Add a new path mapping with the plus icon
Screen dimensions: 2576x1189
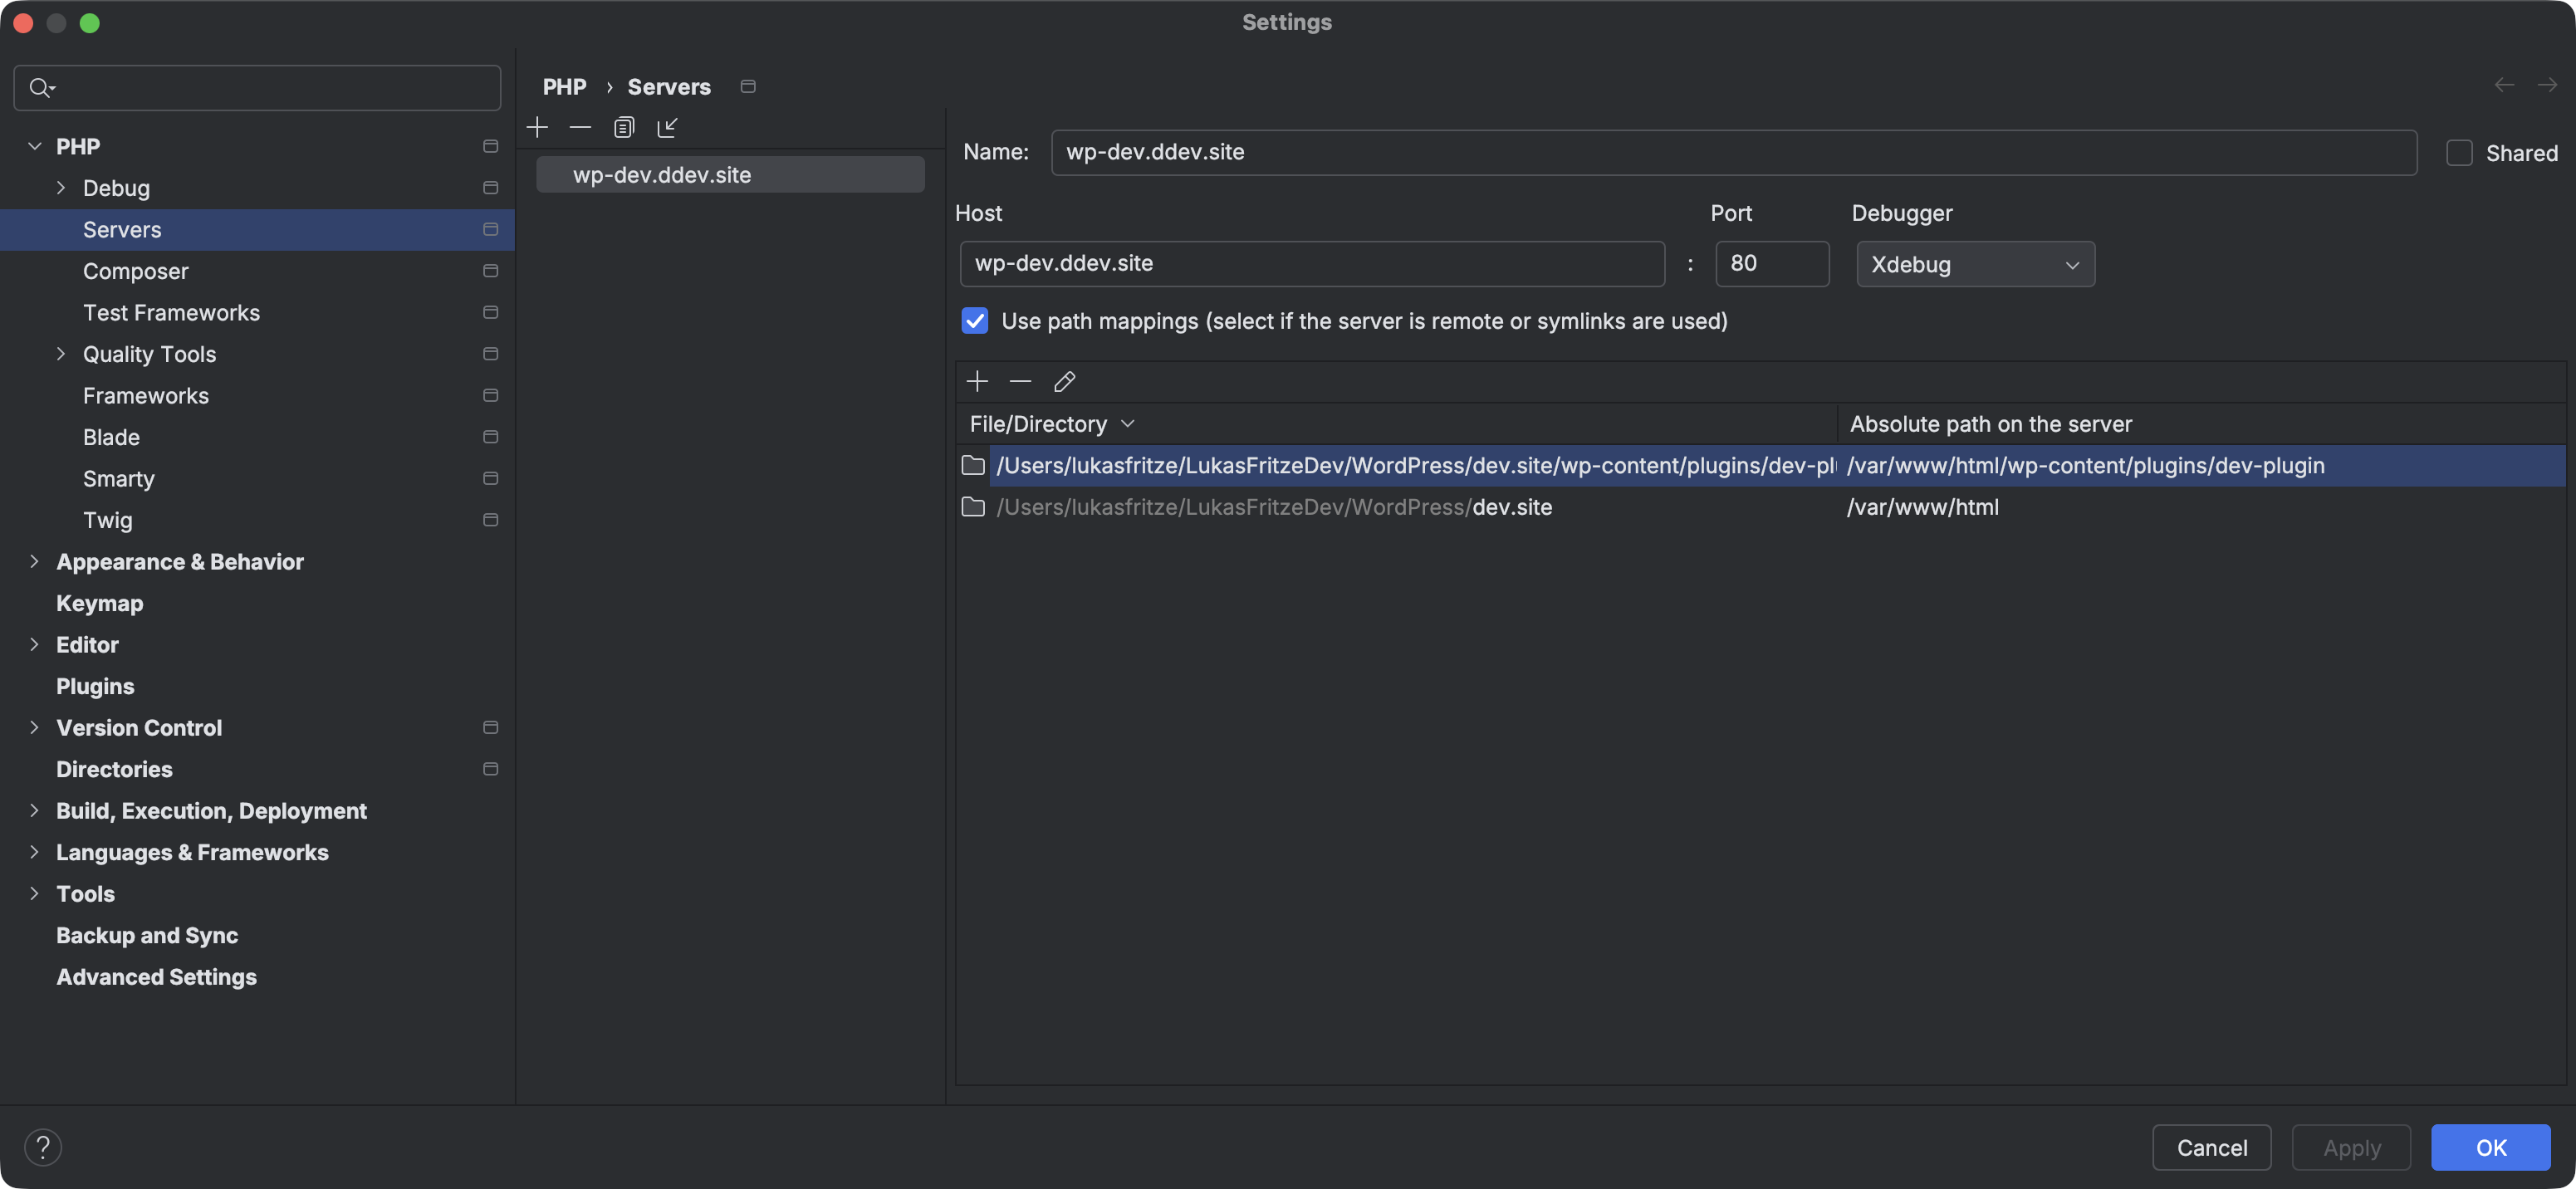tap(977, 381)
